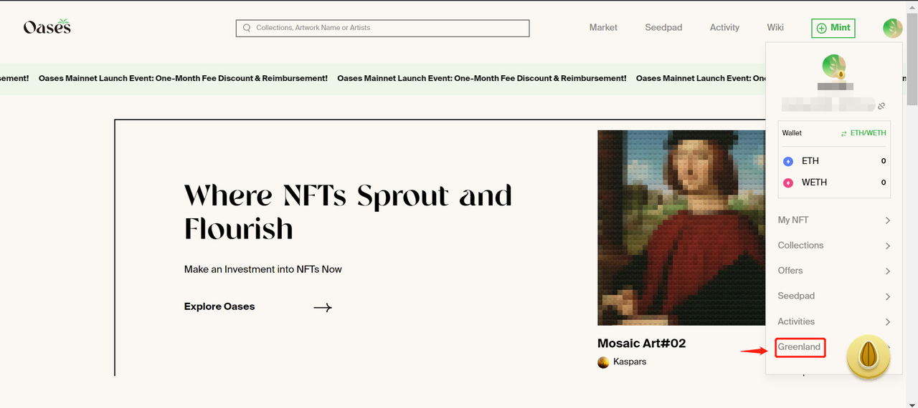Click the Oases logo
Viewport: 918px width, 408px height.
click(x=47, y=27)
